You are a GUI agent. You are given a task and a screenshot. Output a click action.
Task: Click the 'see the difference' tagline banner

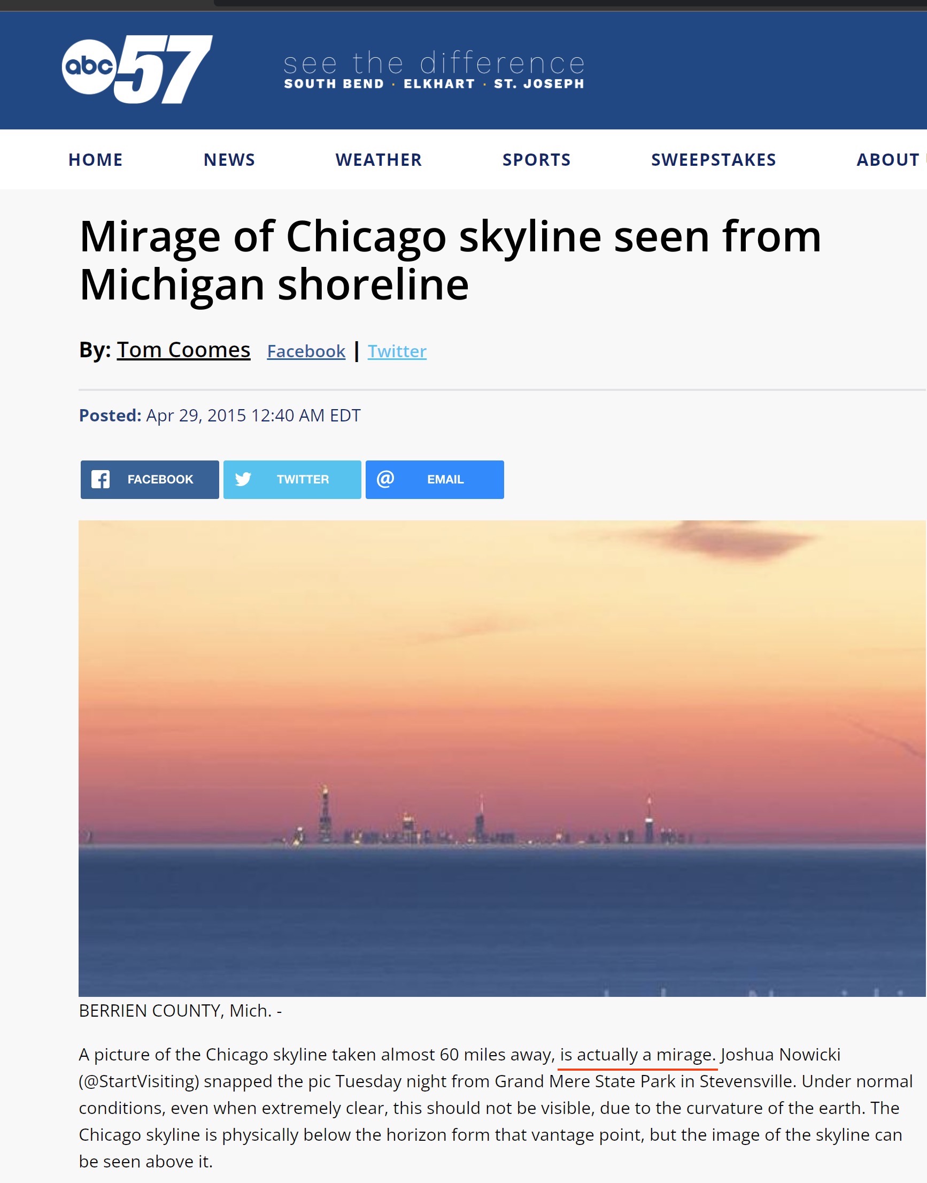point(434,70)
